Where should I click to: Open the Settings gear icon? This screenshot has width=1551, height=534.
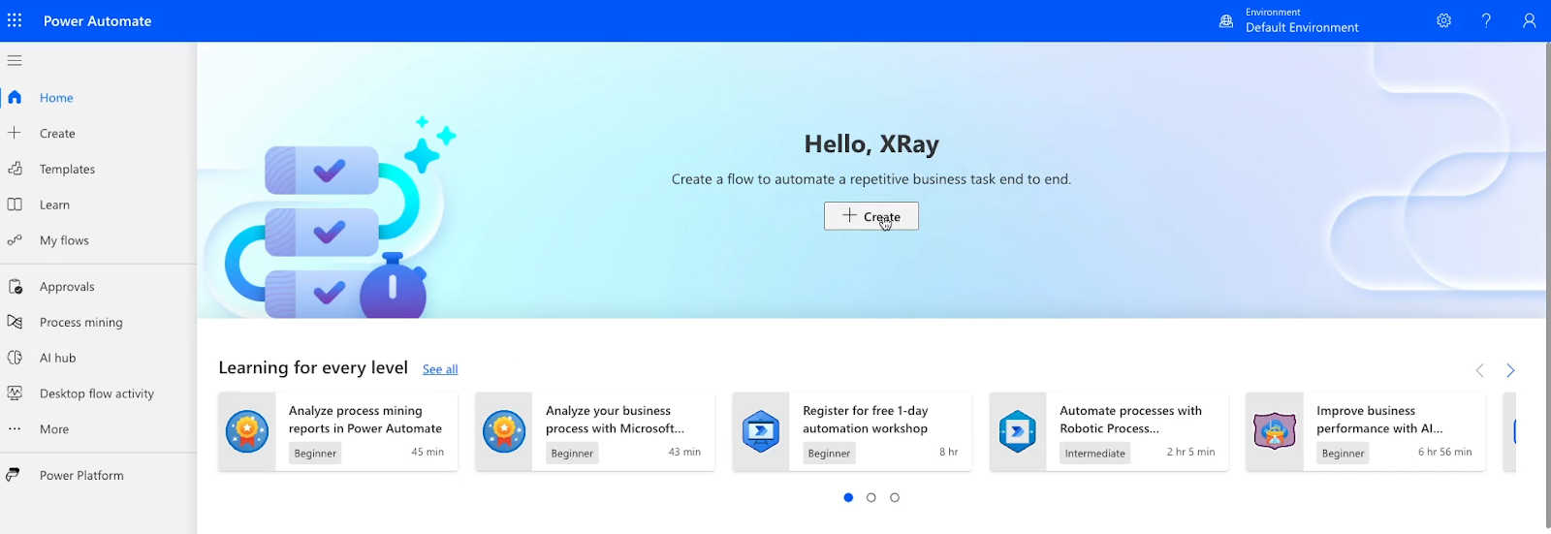pyautogui.click(x=1444, y=20)
